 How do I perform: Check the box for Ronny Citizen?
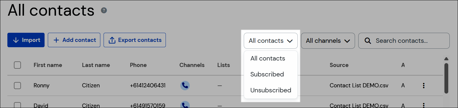point(17,86)
